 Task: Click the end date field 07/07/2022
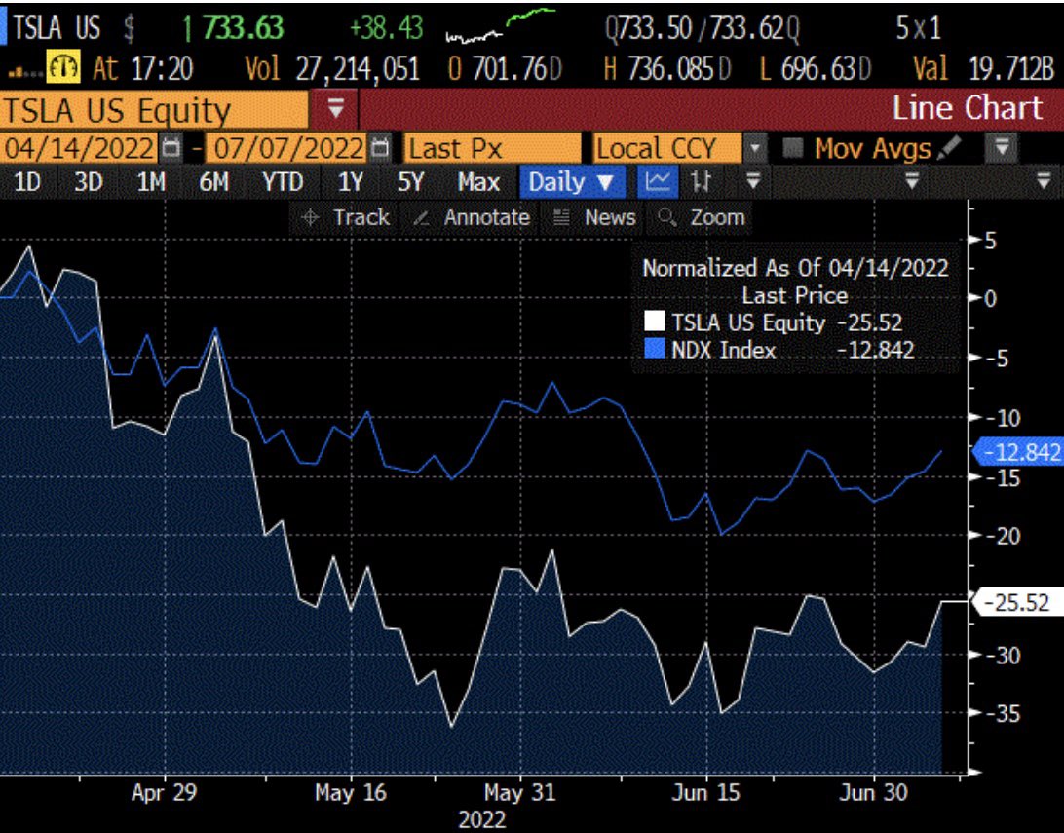(288, 148)
